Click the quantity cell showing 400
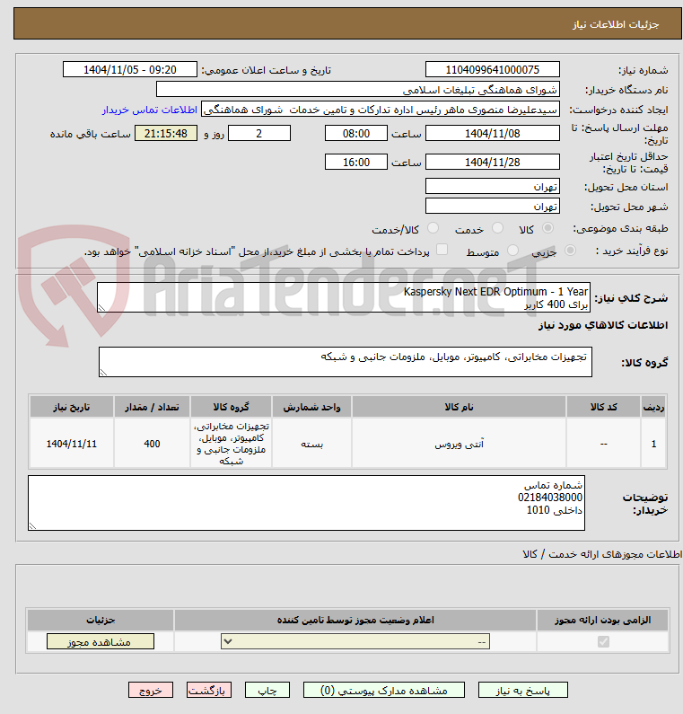The height and width of the screenshot is (714, 683). click(x=152, y=444)
